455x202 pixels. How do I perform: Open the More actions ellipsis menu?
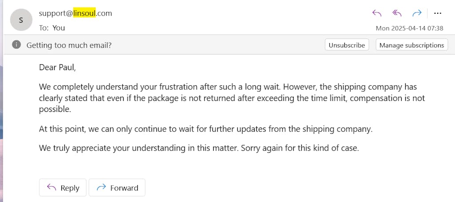click(438, 13)
